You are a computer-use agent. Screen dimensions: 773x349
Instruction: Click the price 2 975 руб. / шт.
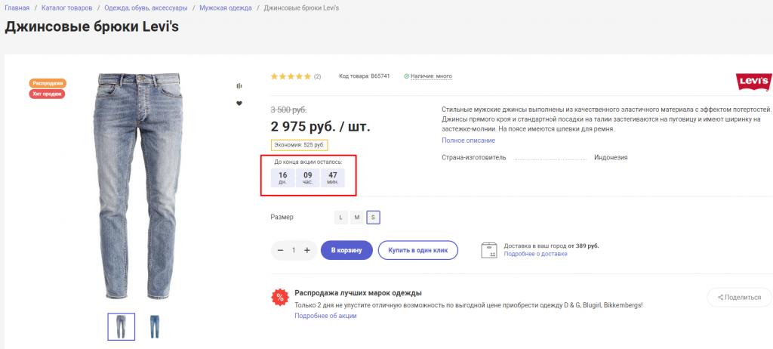click(320, 127)
